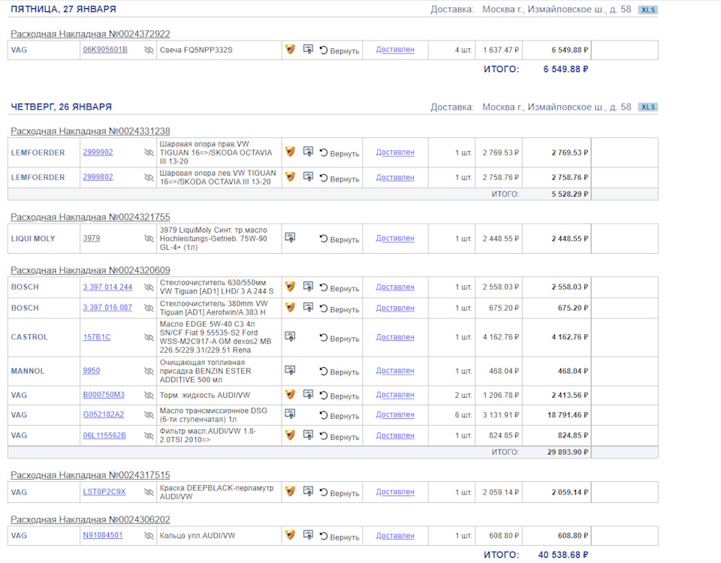This screenshot has width=721, height=563.
Task: Open invoice №0024317515
Action: [90, 475]
